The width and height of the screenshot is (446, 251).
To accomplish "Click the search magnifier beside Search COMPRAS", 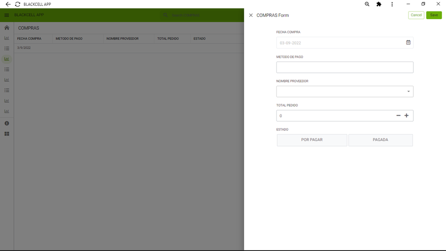I will click(165, 15).
